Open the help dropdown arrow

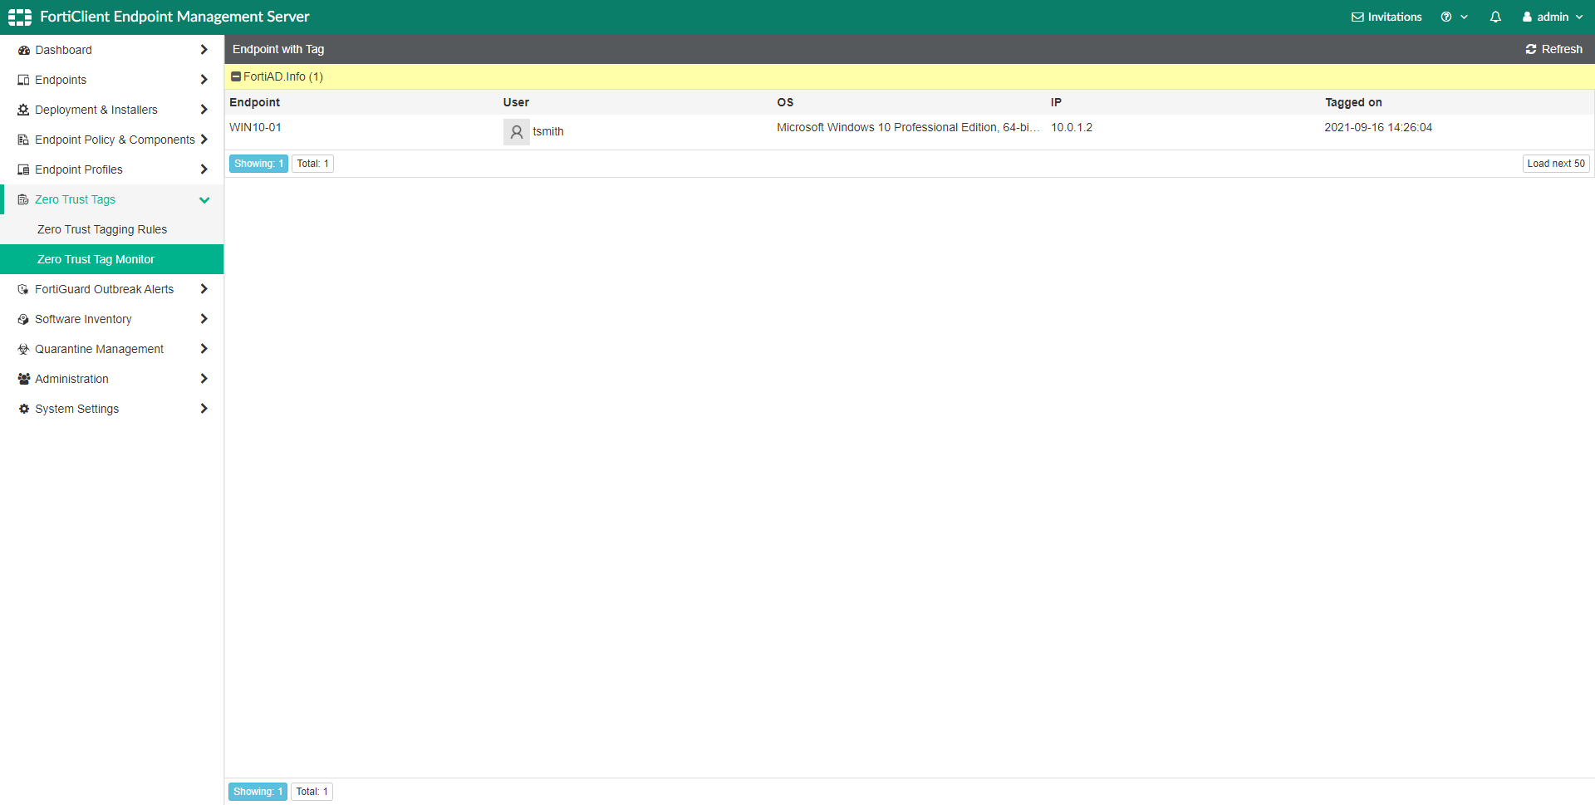click(1464, 17)
